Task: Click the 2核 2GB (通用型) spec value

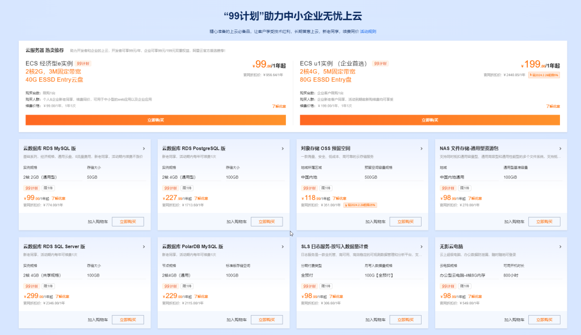Action: point(40,177)
